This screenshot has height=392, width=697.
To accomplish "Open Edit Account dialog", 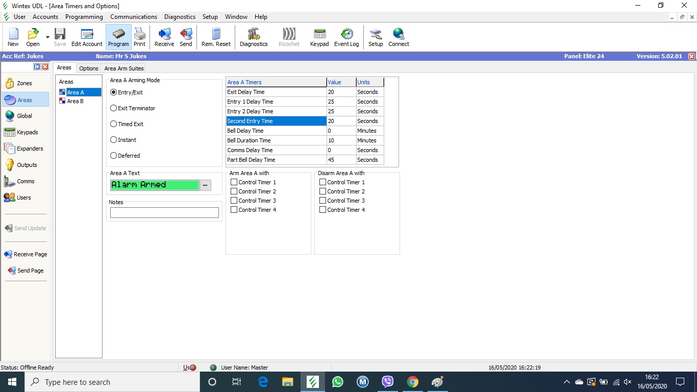I will [x=87, y=37].
